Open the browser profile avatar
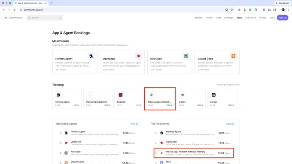 tap(283, 10)
